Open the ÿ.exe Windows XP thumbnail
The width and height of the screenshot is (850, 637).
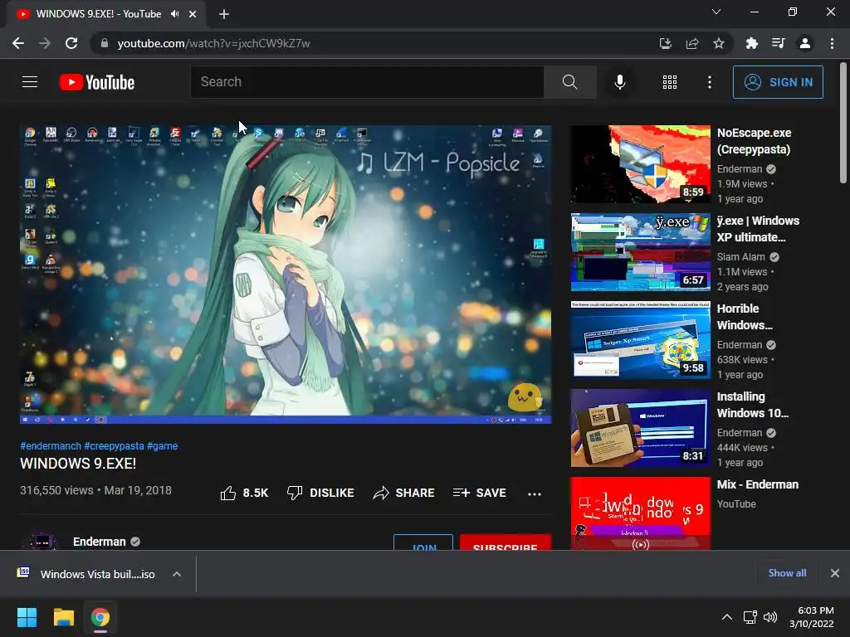640,252
